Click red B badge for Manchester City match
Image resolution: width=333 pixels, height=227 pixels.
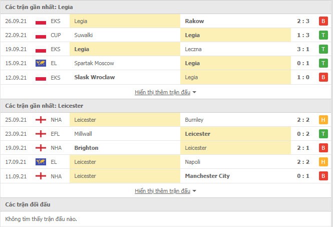tap(323, 176)
